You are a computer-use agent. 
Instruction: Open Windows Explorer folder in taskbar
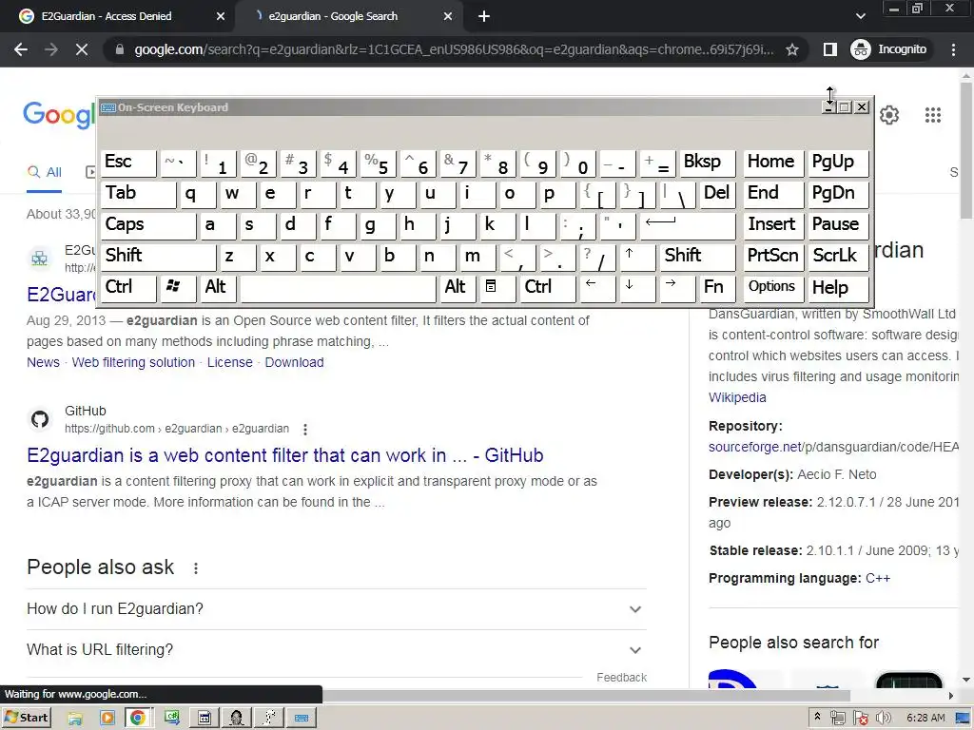point(75,719)
